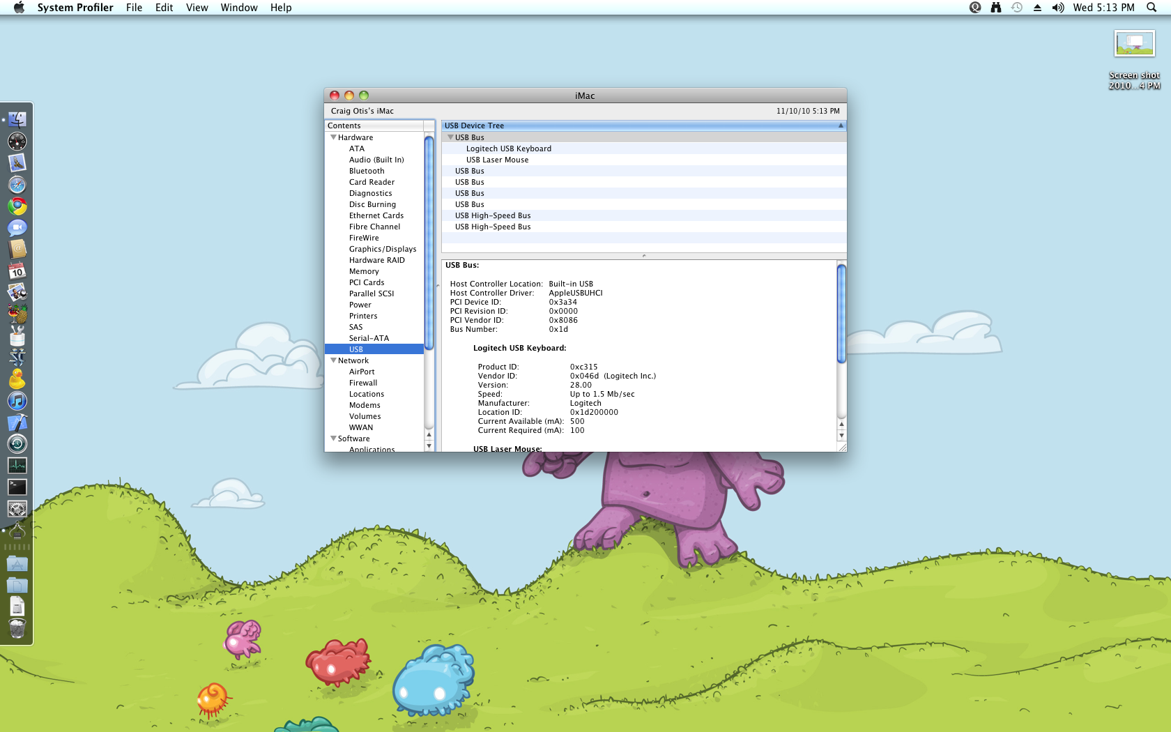Open the Mail app in the Dock

pyautogui.click(x=17, y=163)
